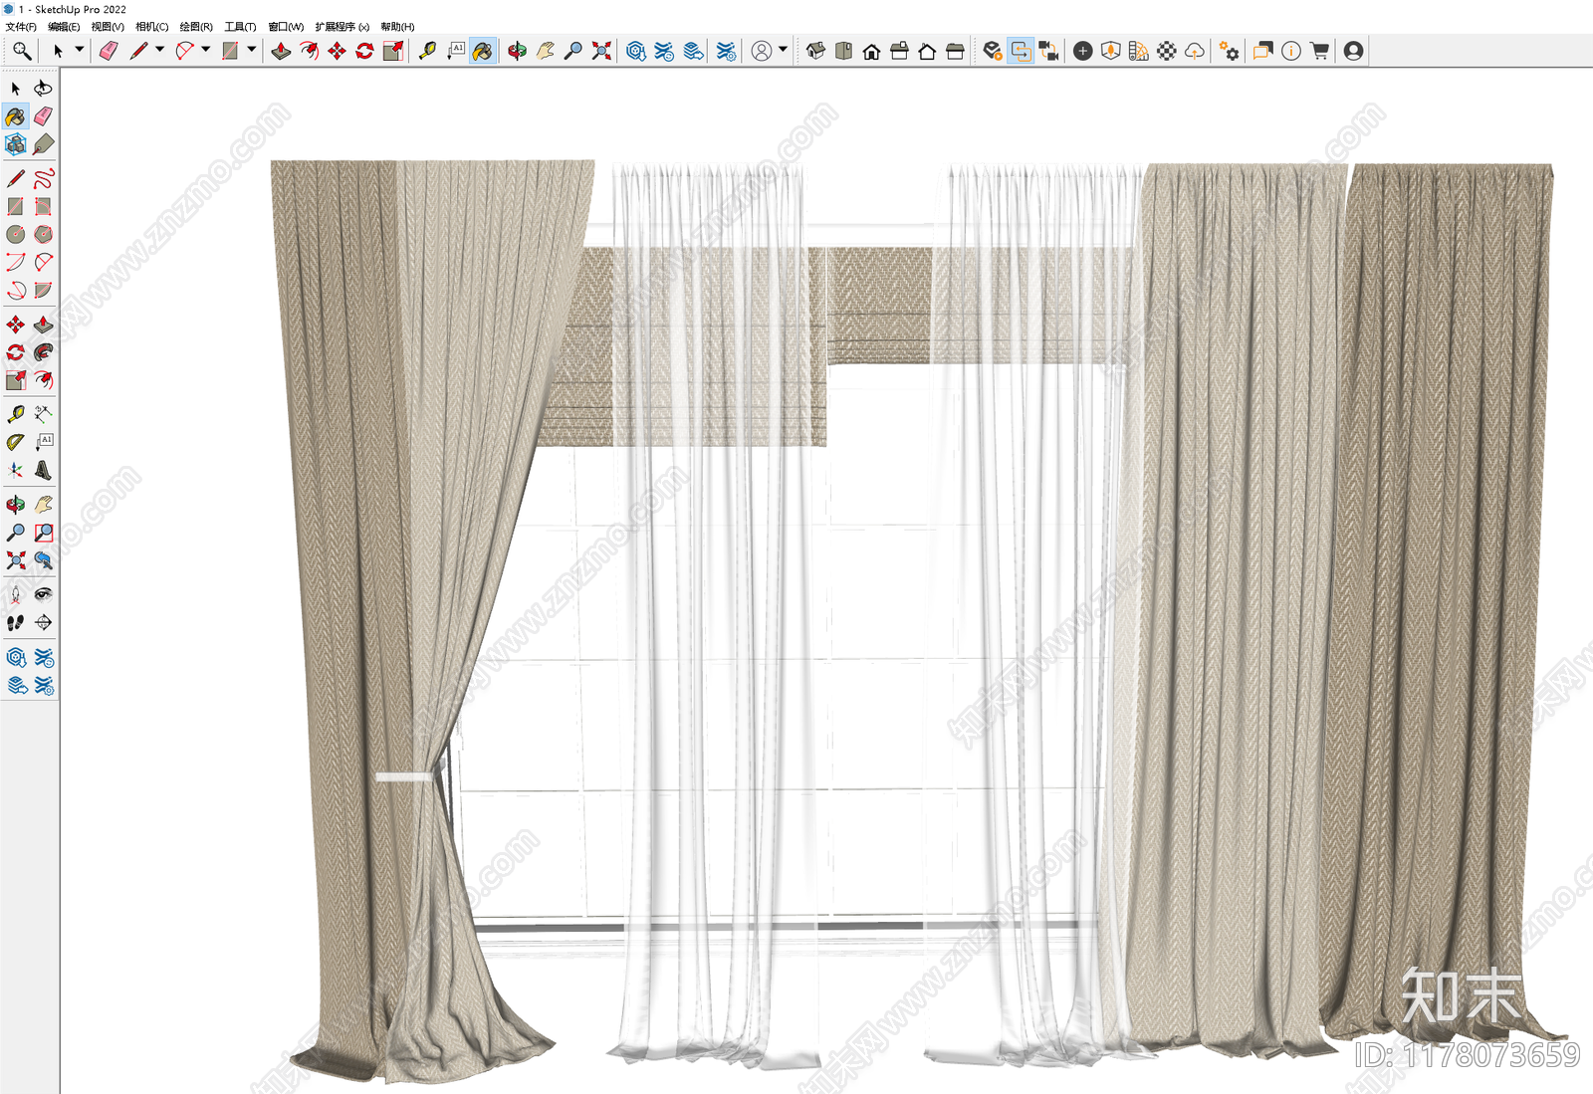Select the Rectangle shape tool in top toolbar
The image size is (1593, 1094).
[230, 51]
